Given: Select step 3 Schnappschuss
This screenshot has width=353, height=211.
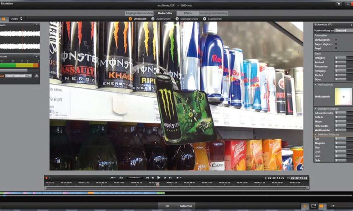Looking at the screenshot, I should pyautogui.click(x=187, y=19).
